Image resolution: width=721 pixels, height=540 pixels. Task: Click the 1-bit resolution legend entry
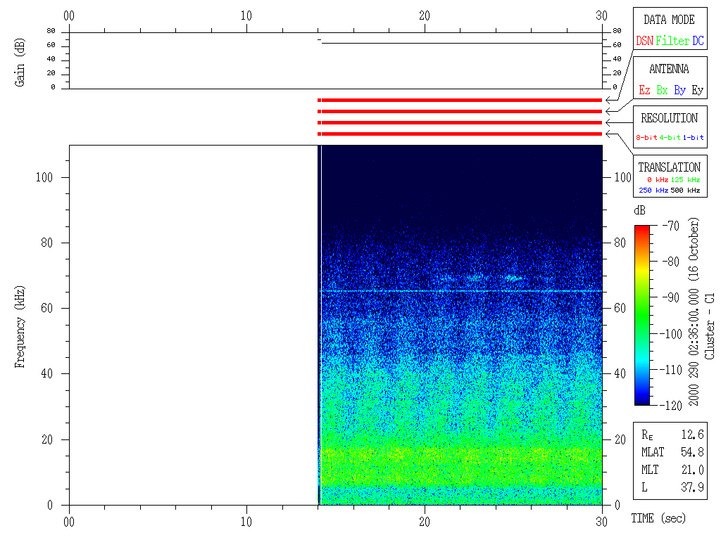click(x=694, y=138)
